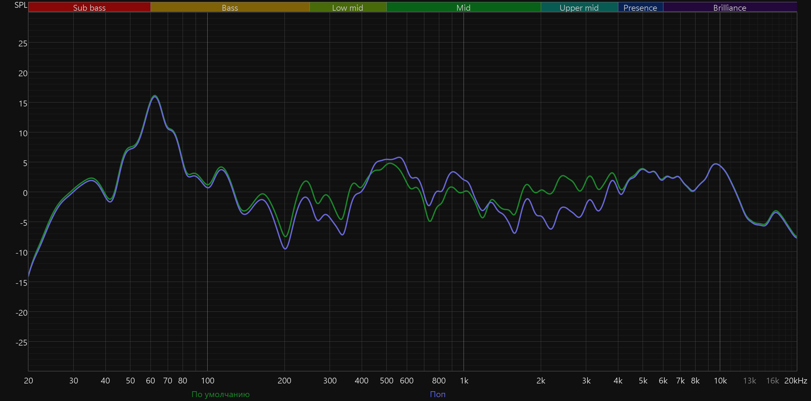
Task: Click the 20 Hz axis label
Action: pos(29,381)
